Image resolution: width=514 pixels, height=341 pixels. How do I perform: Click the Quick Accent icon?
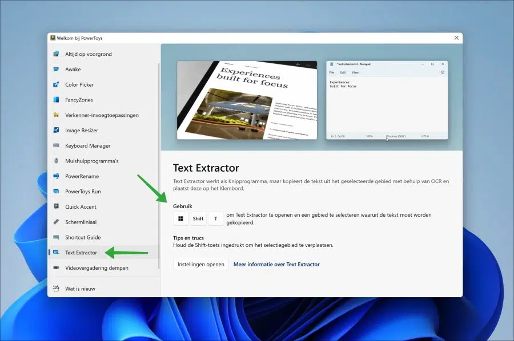pyautogui.click(x=56, y=206)
